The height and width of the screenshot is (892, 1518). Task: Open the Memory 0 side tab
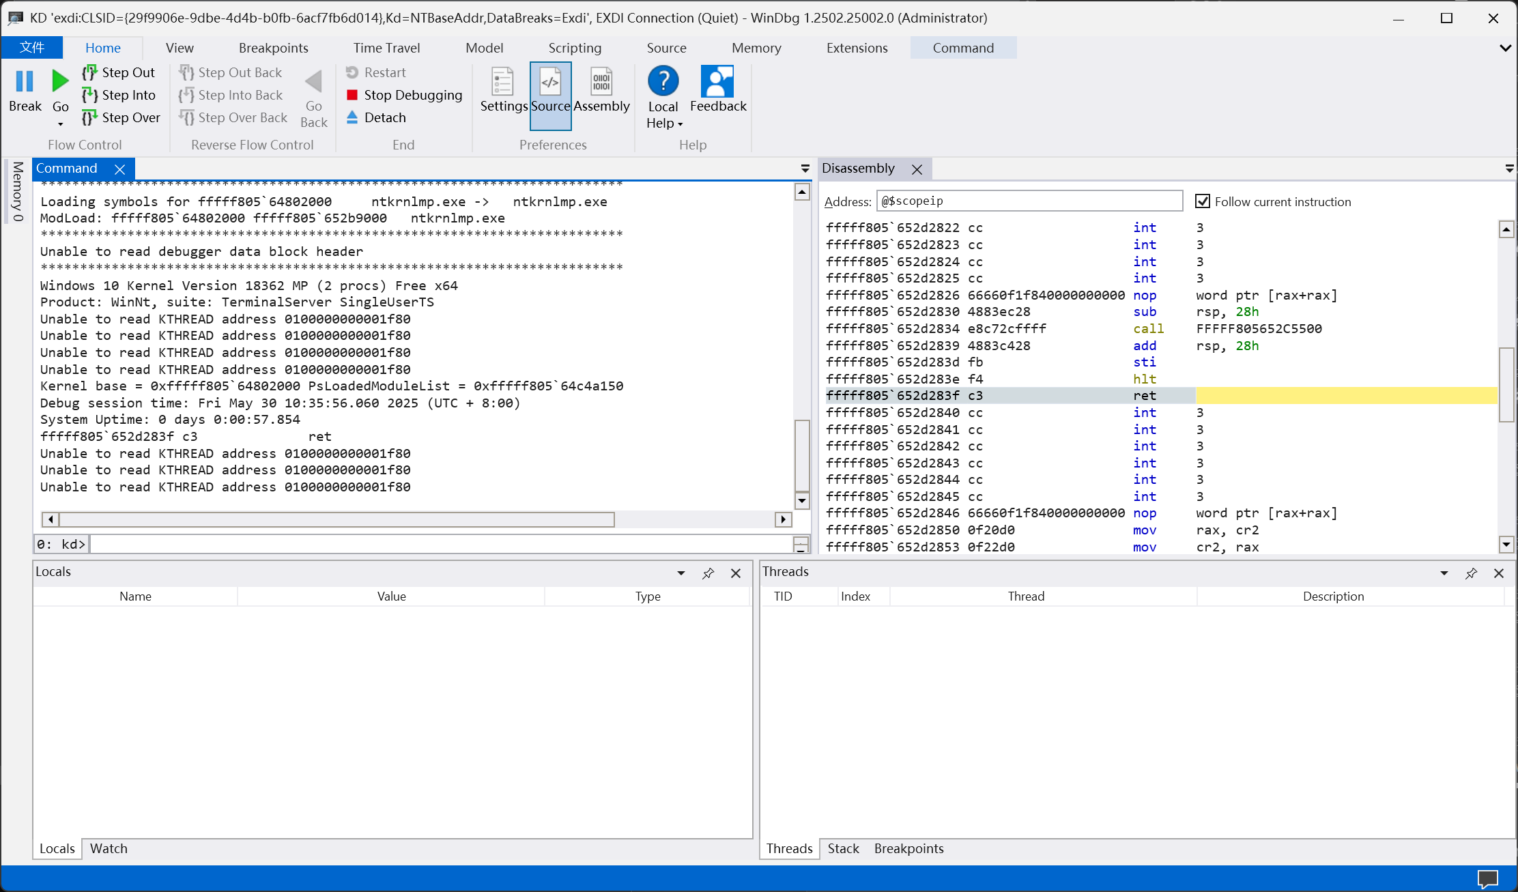coord(18,191)
